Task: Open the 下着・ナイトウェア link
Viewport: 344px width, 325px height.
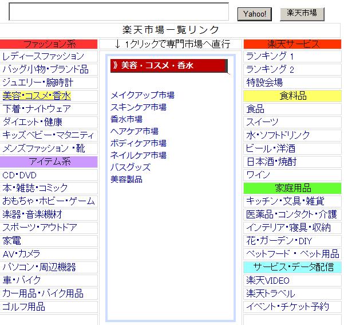Action: (x=37, y=109)
